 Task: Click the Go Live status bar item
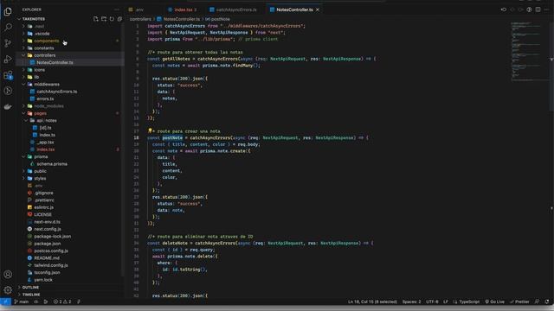(x=494, y=301)
